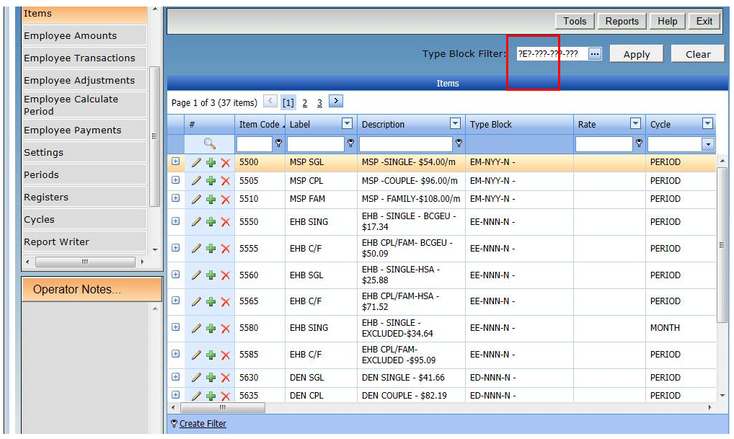734x439 pixels.
Task: Go to the Settings section
Action: (84, 153)
